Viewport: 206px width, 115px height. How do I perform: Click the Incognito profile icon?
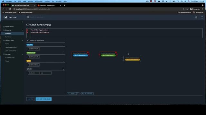tap(192, 9)
